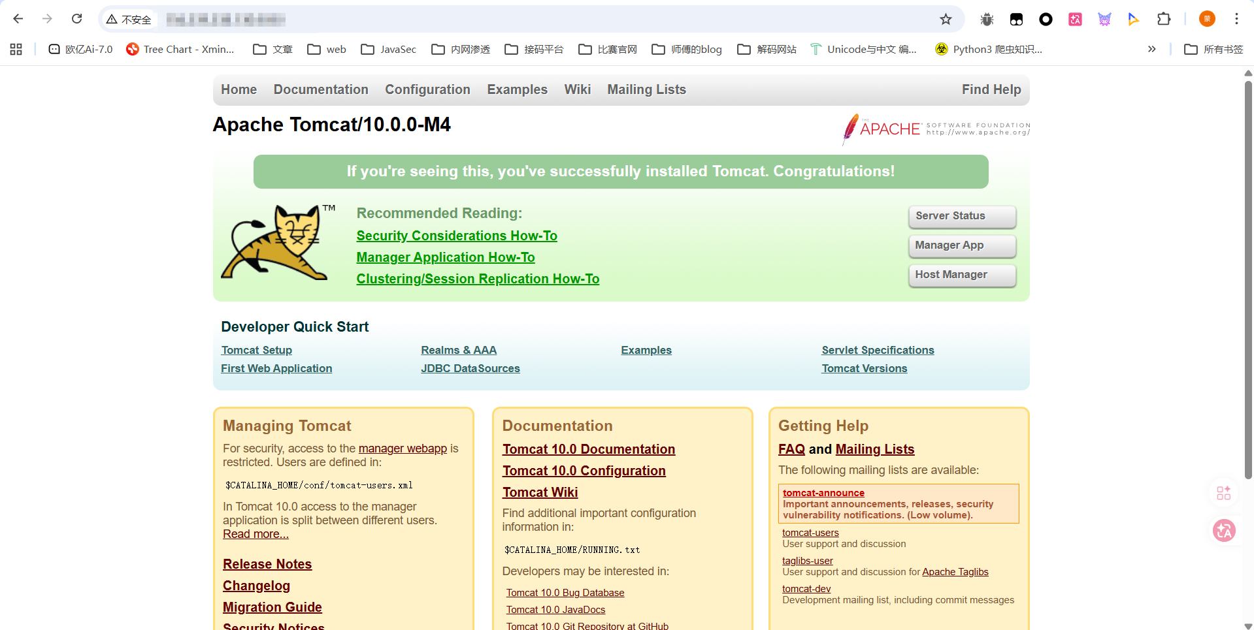
Task: Click the address bar URL field
Action: (523, 20)
